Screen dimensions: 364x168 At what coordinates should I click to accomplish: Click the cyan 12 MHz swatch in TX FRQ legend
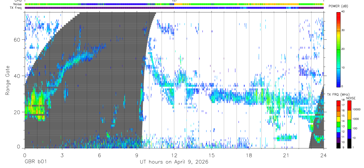[x=338, y=129]
